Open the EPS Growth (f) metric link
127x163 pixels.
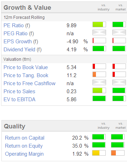21,42
